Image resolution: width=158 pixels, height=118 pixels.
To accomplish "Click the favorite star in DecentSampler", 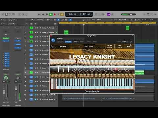I will click(79, 46).
